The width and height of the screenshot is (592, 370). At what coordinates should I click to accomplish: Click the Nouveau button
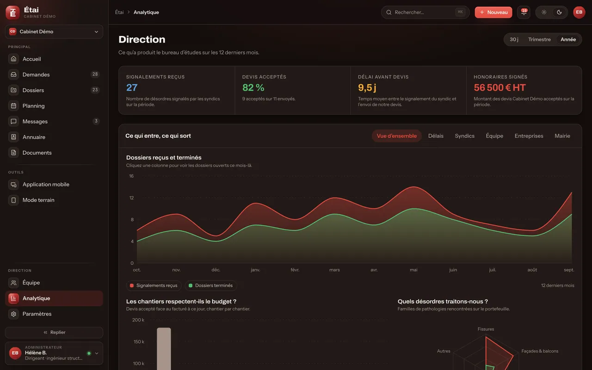tap(493, 12)
